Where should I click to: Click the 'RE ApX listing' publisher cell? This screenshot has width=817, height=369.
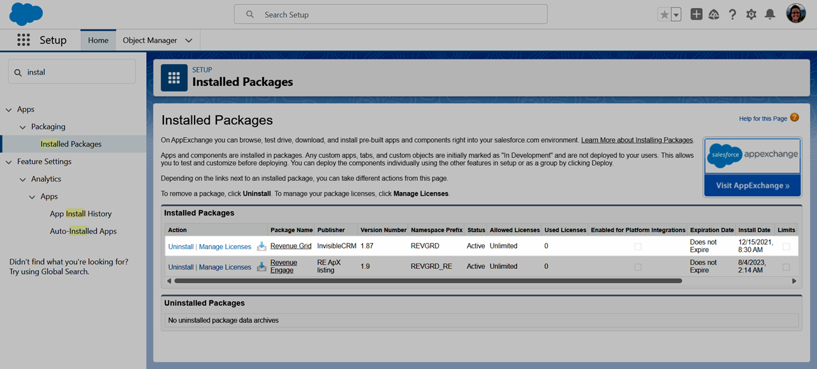coord(330,266)
